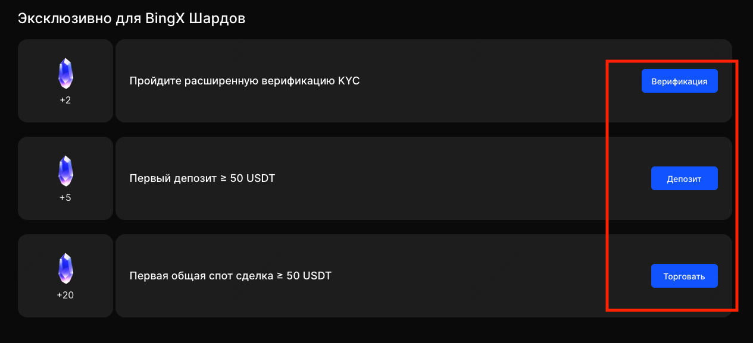Click the word Эксклюзивно in the heading
This screenshot has height=343, width=753.
coord(63,18)
